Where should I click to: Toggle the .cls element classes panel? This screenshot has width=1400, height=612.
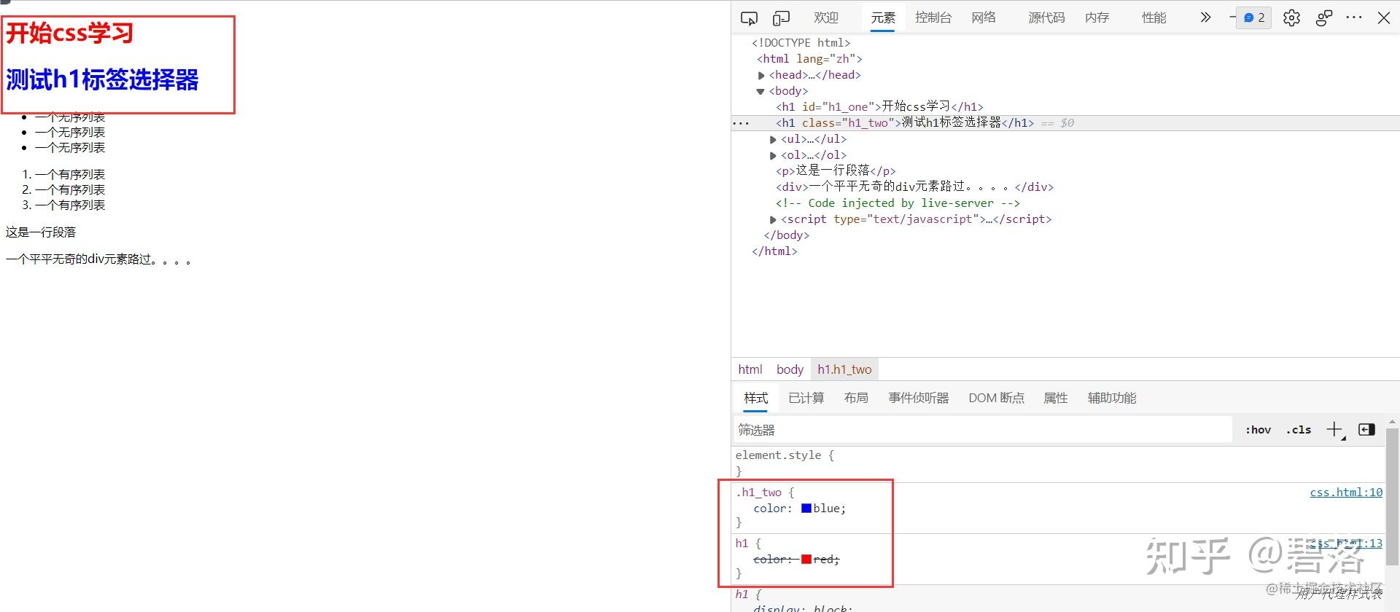1298,430
